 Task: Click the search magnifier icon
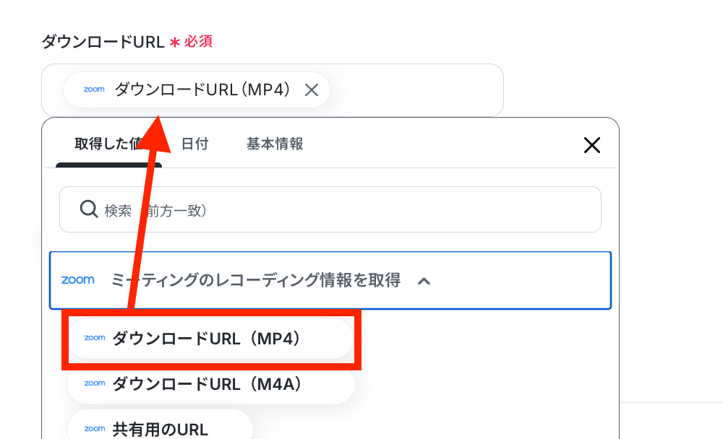tap(88, 209)
